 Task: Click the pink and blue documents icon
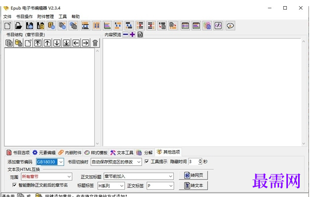[207, 26]
